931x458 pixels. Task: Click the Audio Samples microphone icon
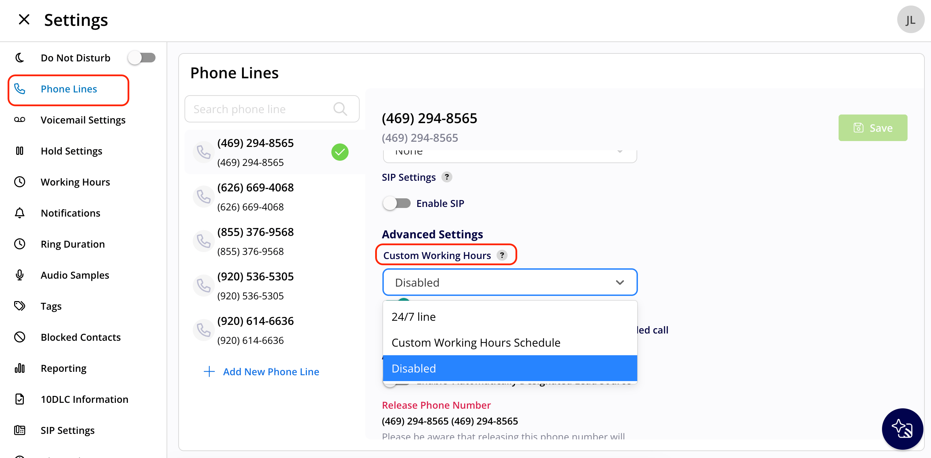pos(20,275)
